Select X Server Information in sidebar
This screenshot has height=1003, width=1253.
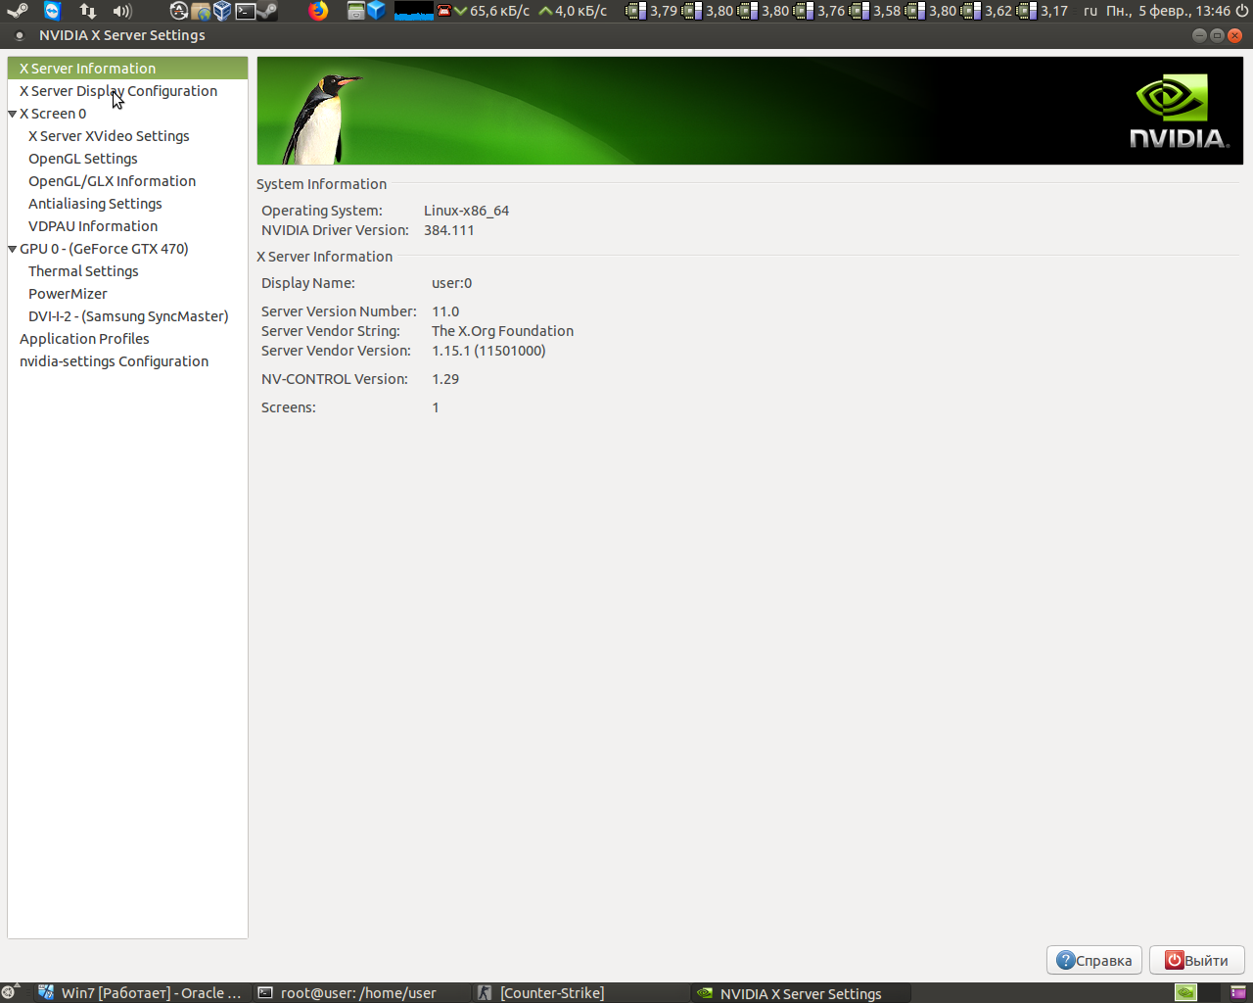tap(127, 69)
